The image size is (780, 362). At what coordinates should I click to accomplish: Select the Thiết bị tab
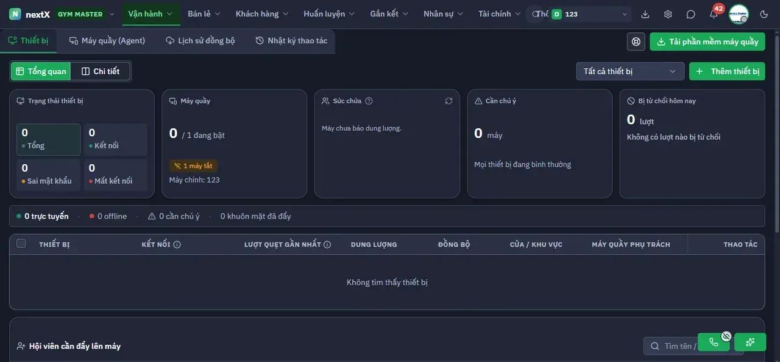click(28, 41)
